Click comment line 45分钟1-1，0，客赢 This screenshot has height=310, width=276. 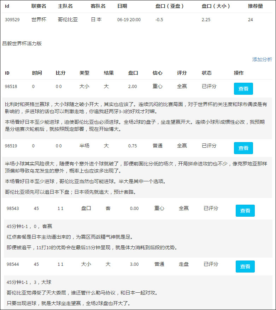coord(29,226)
